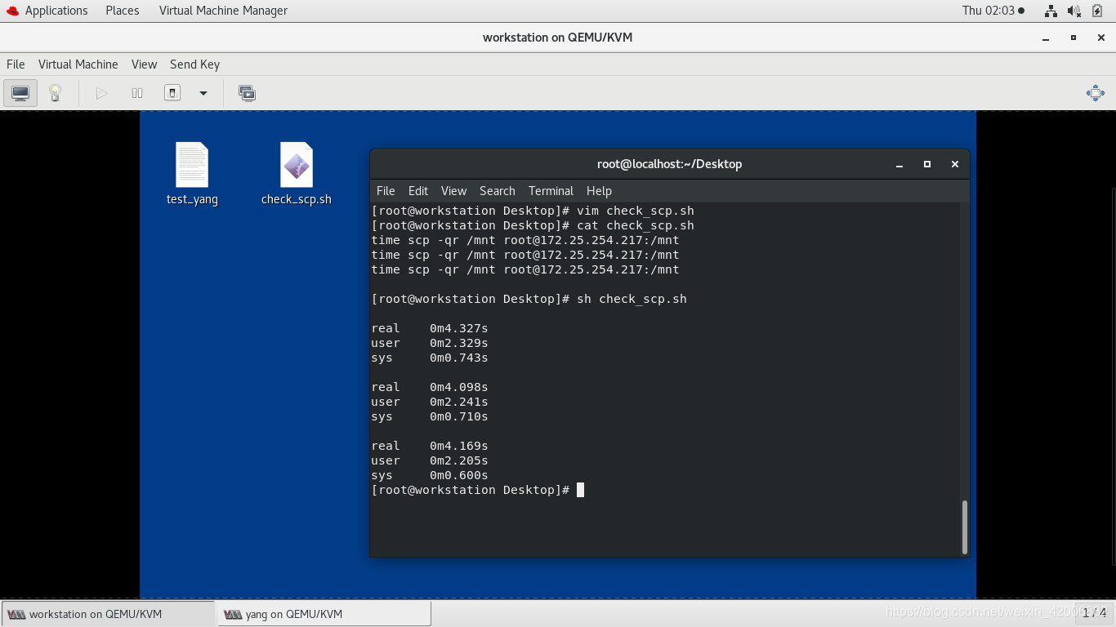Open terminal Terminal menu
Viewport: 1116px width, 627px height.
pyautogui.click(x=551, y=191)
